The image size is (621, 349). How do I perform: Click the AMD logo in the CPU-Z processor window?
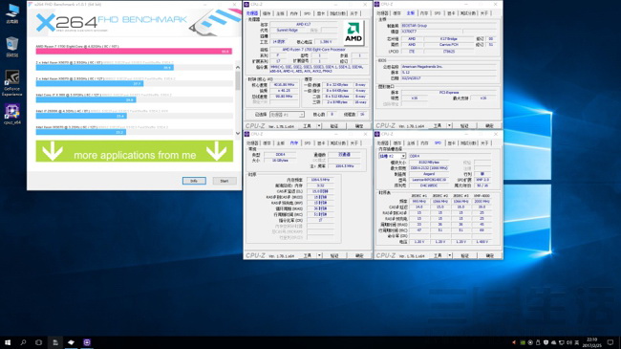pyautogui.click(x=353, y=33)
